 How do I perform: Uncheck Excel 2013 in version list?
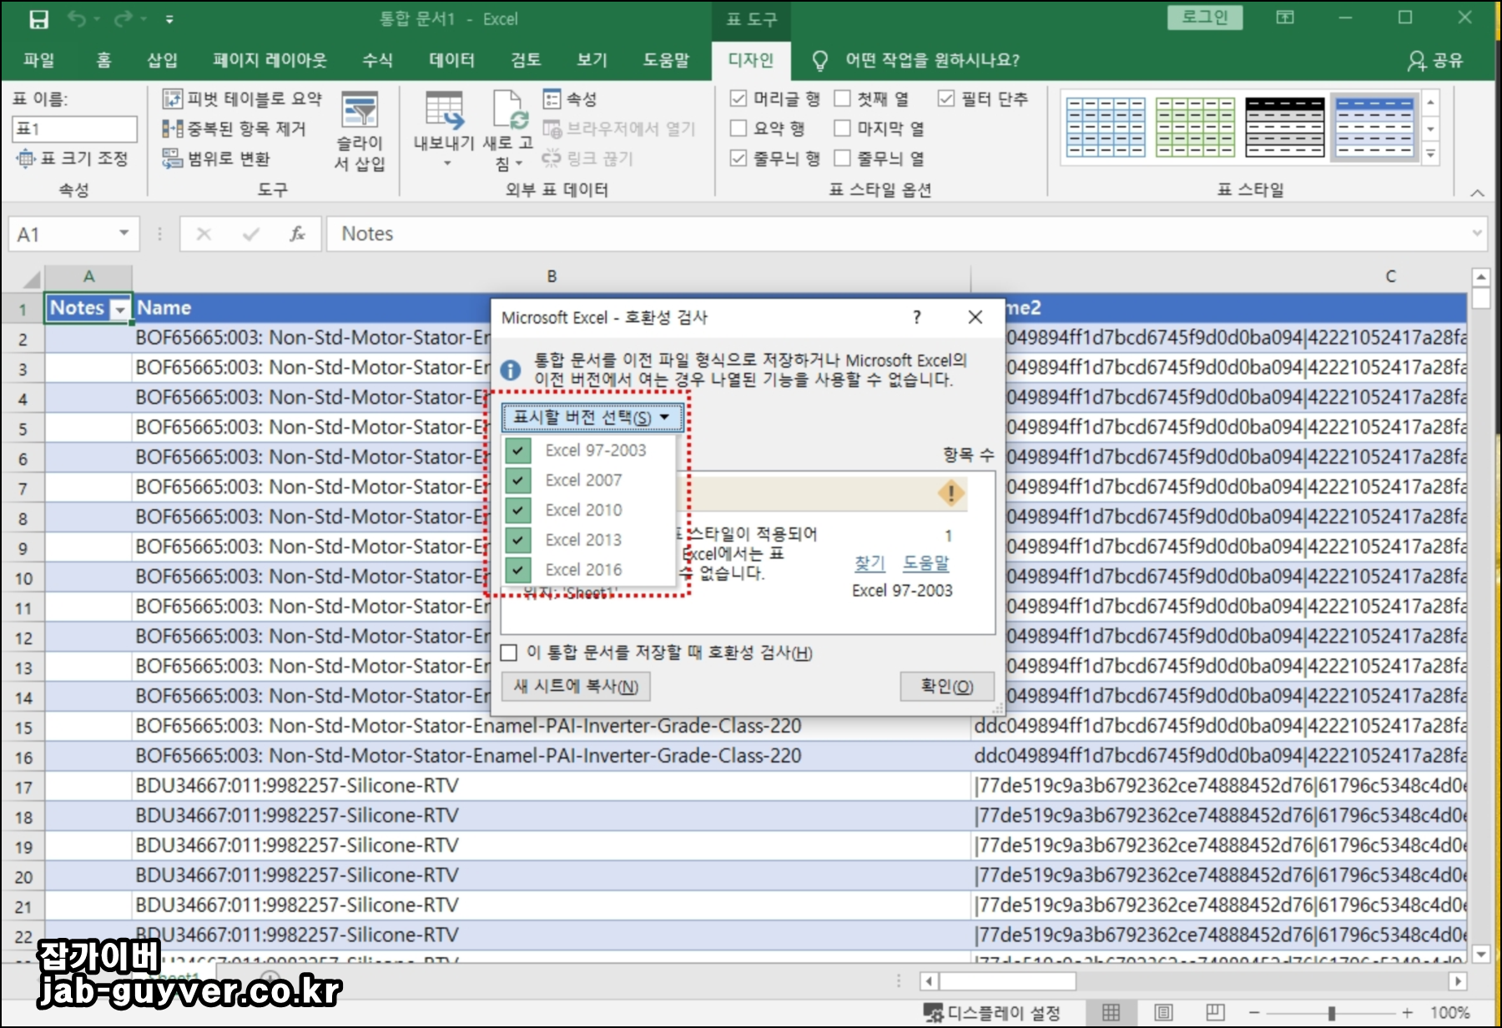(518, 540)
